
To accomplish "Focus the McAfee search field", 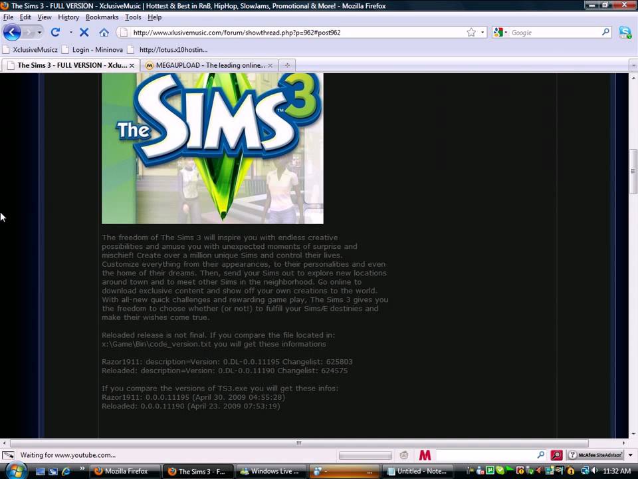I will click(486, 455).
